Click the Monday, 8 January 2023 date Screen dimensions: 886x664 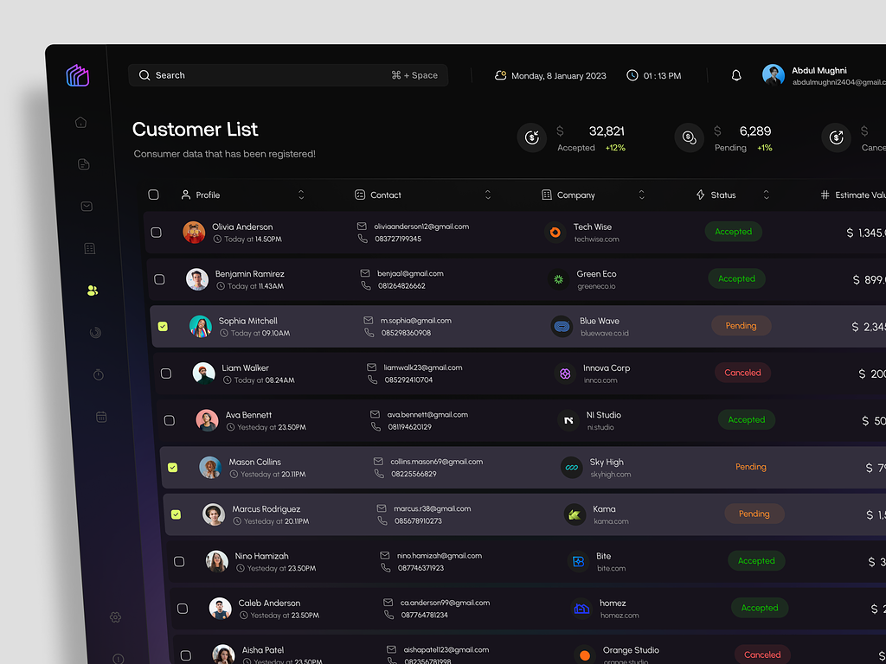(558, 76)
